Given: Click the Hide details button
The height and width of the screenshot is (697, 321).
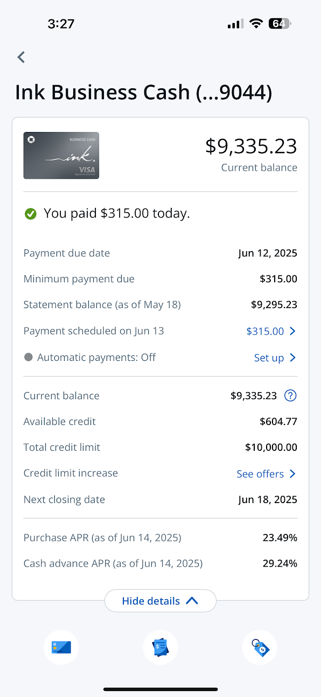Looking at the screenshot, I should 160,600.
